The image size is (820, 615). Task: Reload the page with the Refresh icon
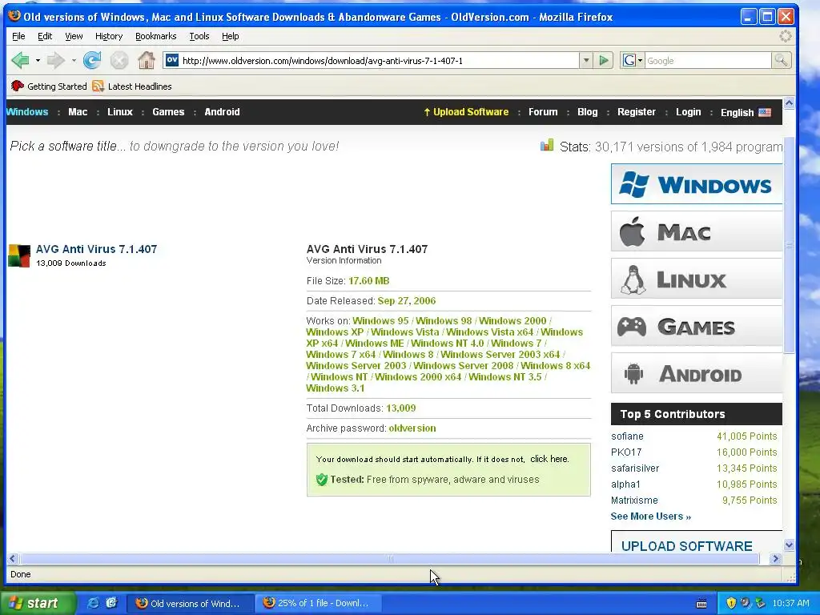pos(92,61)
